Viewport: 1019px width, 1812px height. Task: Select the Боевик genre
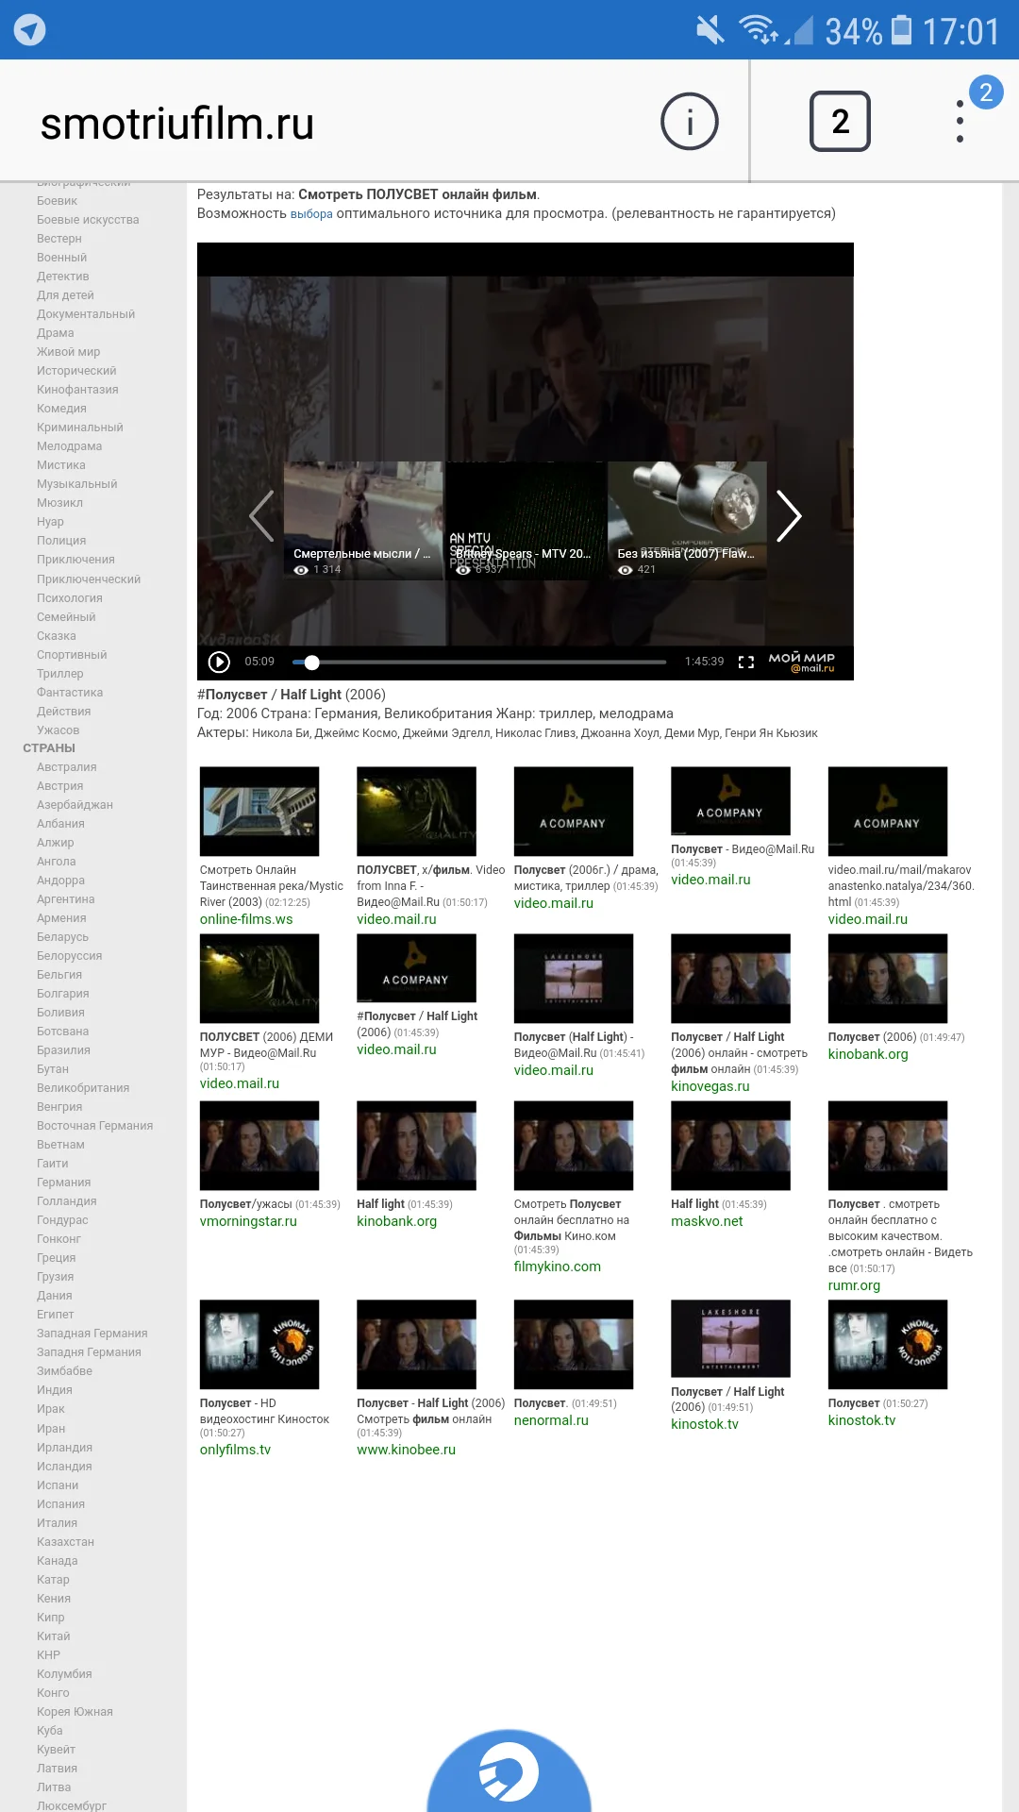pyautogui.click(x=58, y=201)
